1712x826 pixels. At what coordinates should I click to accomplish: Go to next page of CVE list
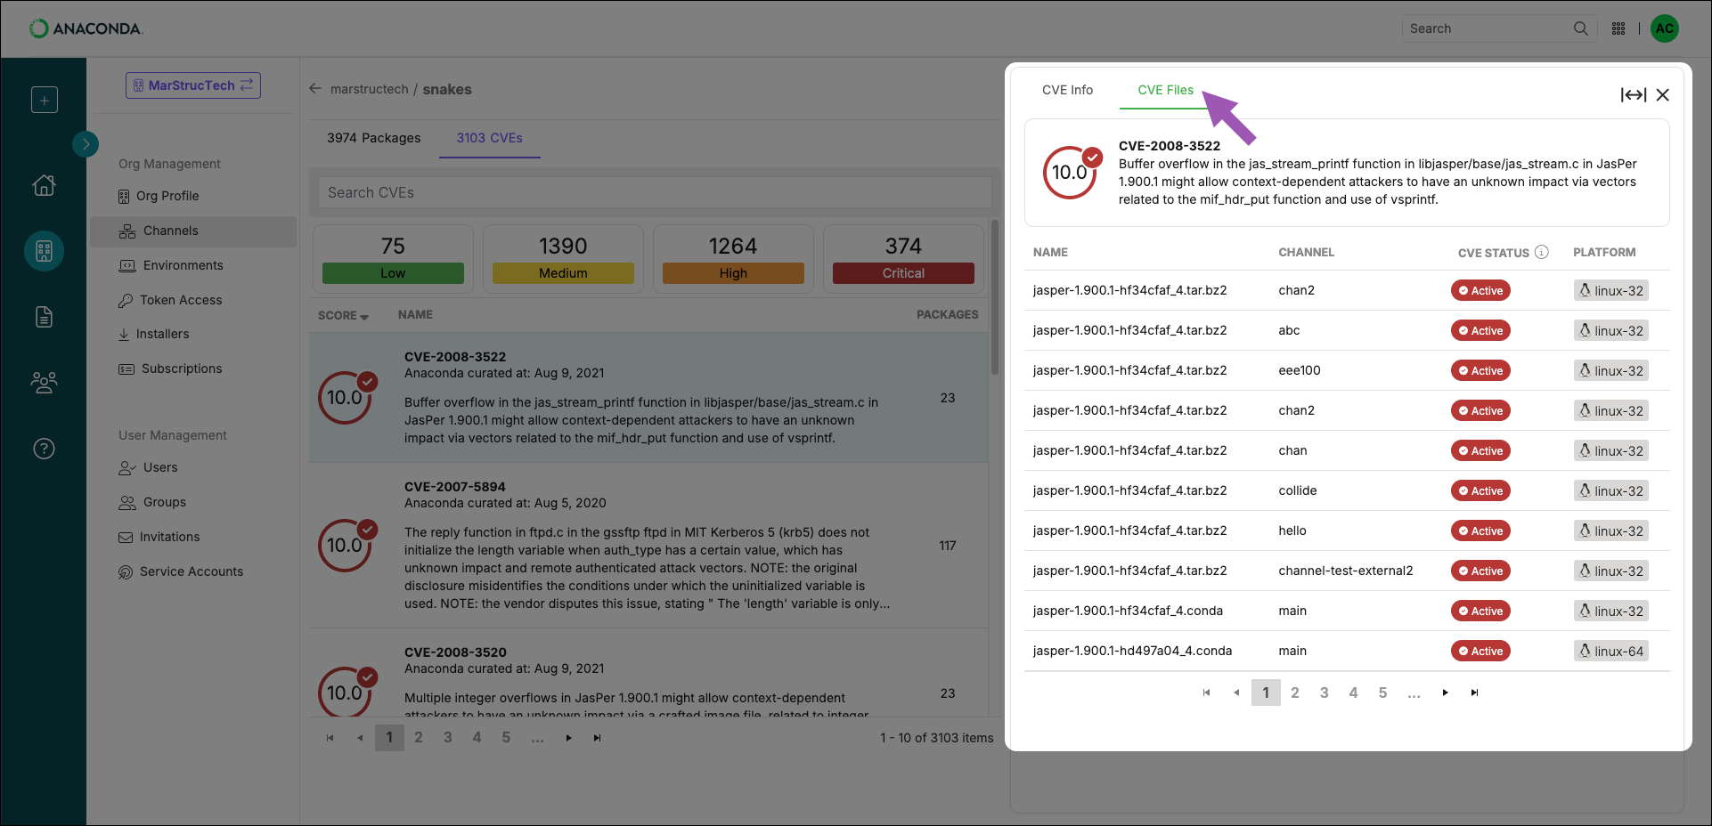point(568,738)
